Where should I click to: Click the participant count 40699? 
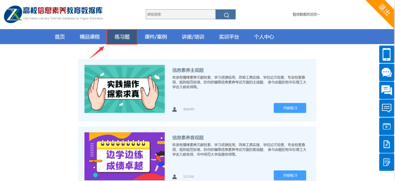(189, 109)
